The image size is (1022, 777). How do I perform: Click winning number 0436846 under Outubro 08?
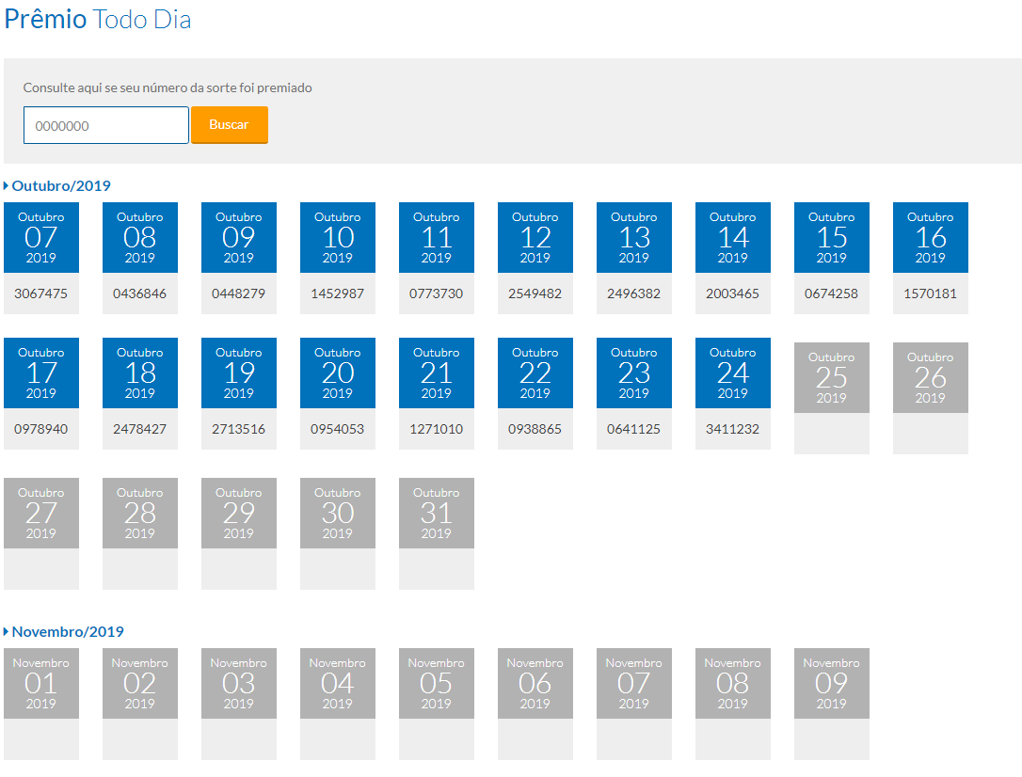139,293
